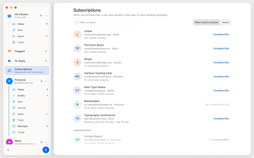This screenshot has height=158, width=254.
Task: Click the Inbox icon under All inboxes
Action: 14,24
